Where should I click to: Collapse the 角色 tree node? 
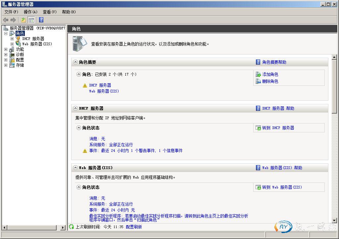(6, 34)
